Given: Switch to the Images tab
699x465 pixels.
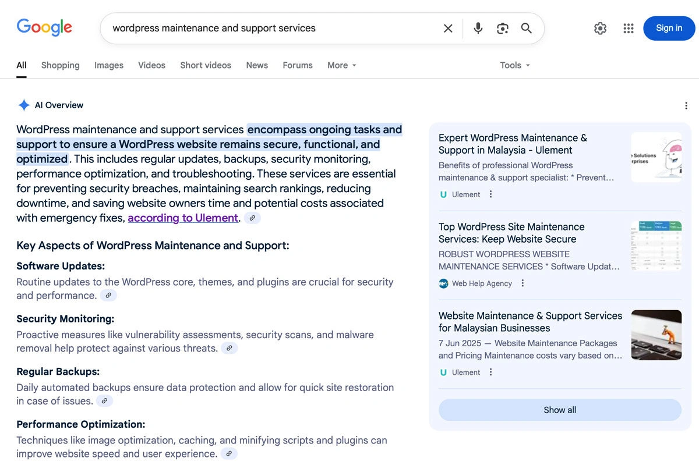Looking at the screenshot, I should point(109,65).
